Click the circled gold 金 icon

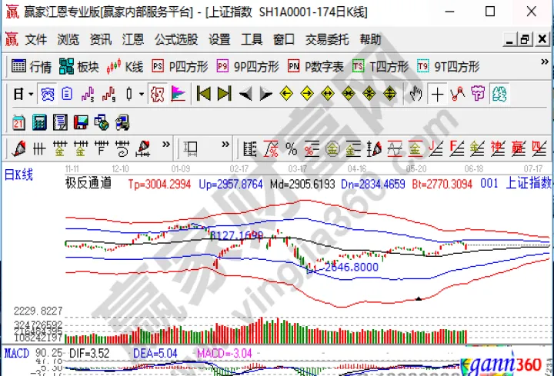pyautogui.click(x=332, y=148)
